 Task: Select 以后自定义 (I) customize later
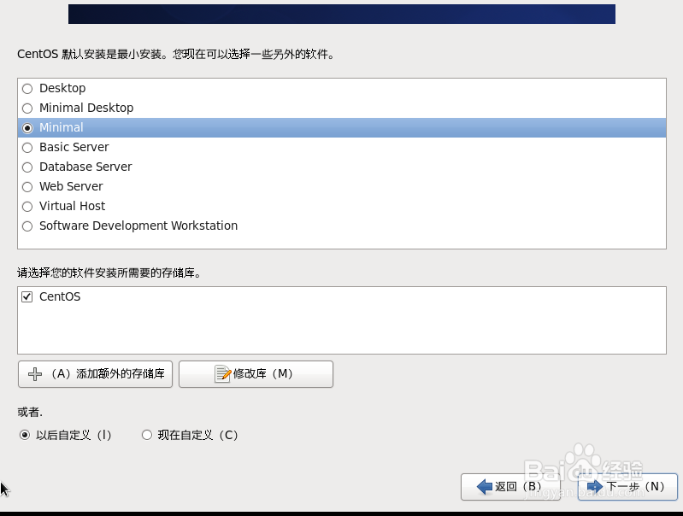(25, 435)
